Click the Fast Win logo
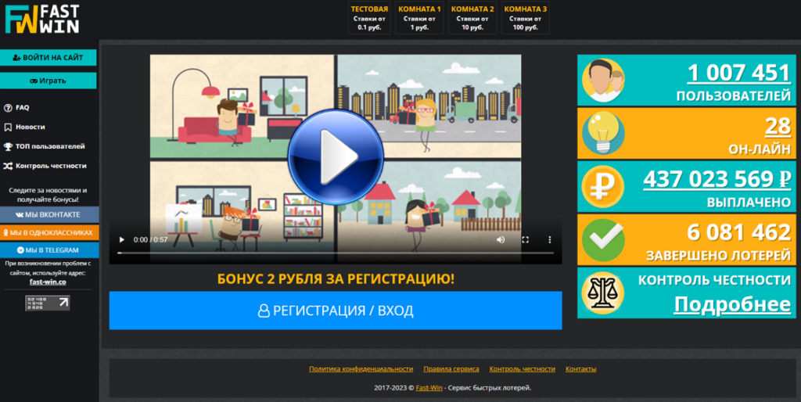Viewport: 801px width, 402px height. click(x=42, y=20)
